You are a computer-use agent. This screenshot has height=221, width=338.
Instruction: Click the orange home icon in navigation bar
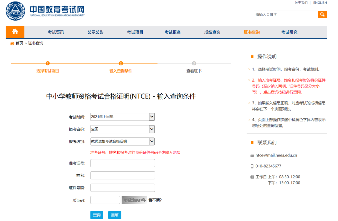pyautogui.click(x=15, y=32)
